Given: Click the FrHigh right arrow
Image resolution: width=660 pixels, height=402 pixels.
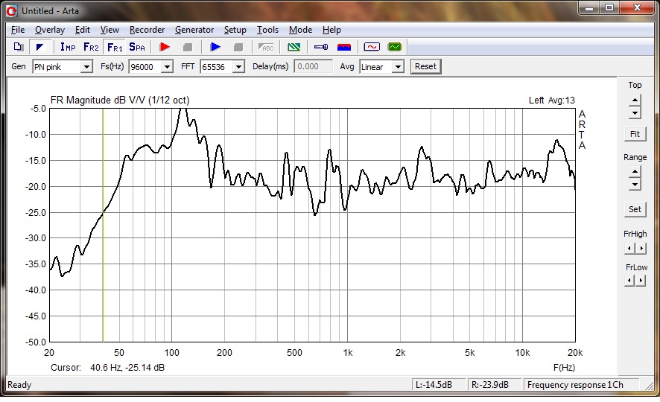Looking at the screenshot, I should point(641,249).
